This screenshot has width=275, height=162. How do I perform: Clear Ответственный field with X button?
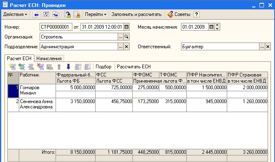(x=268, y=47)
